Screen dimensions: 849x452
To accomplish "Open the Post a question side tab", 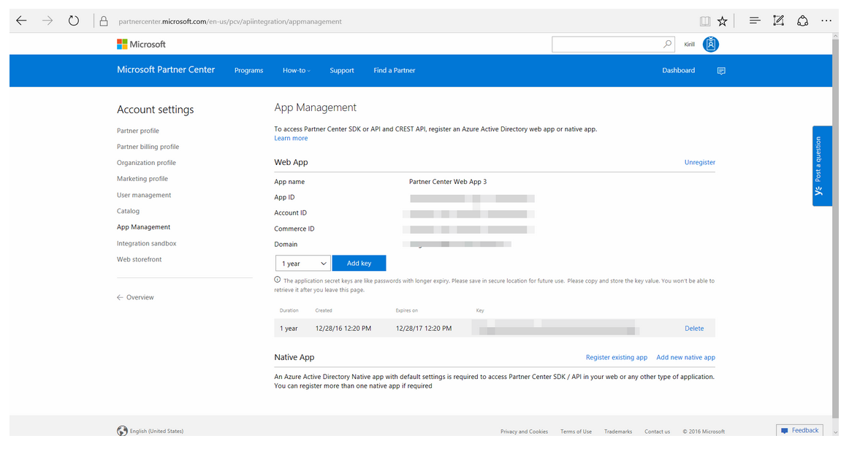I will click(821, 166).
